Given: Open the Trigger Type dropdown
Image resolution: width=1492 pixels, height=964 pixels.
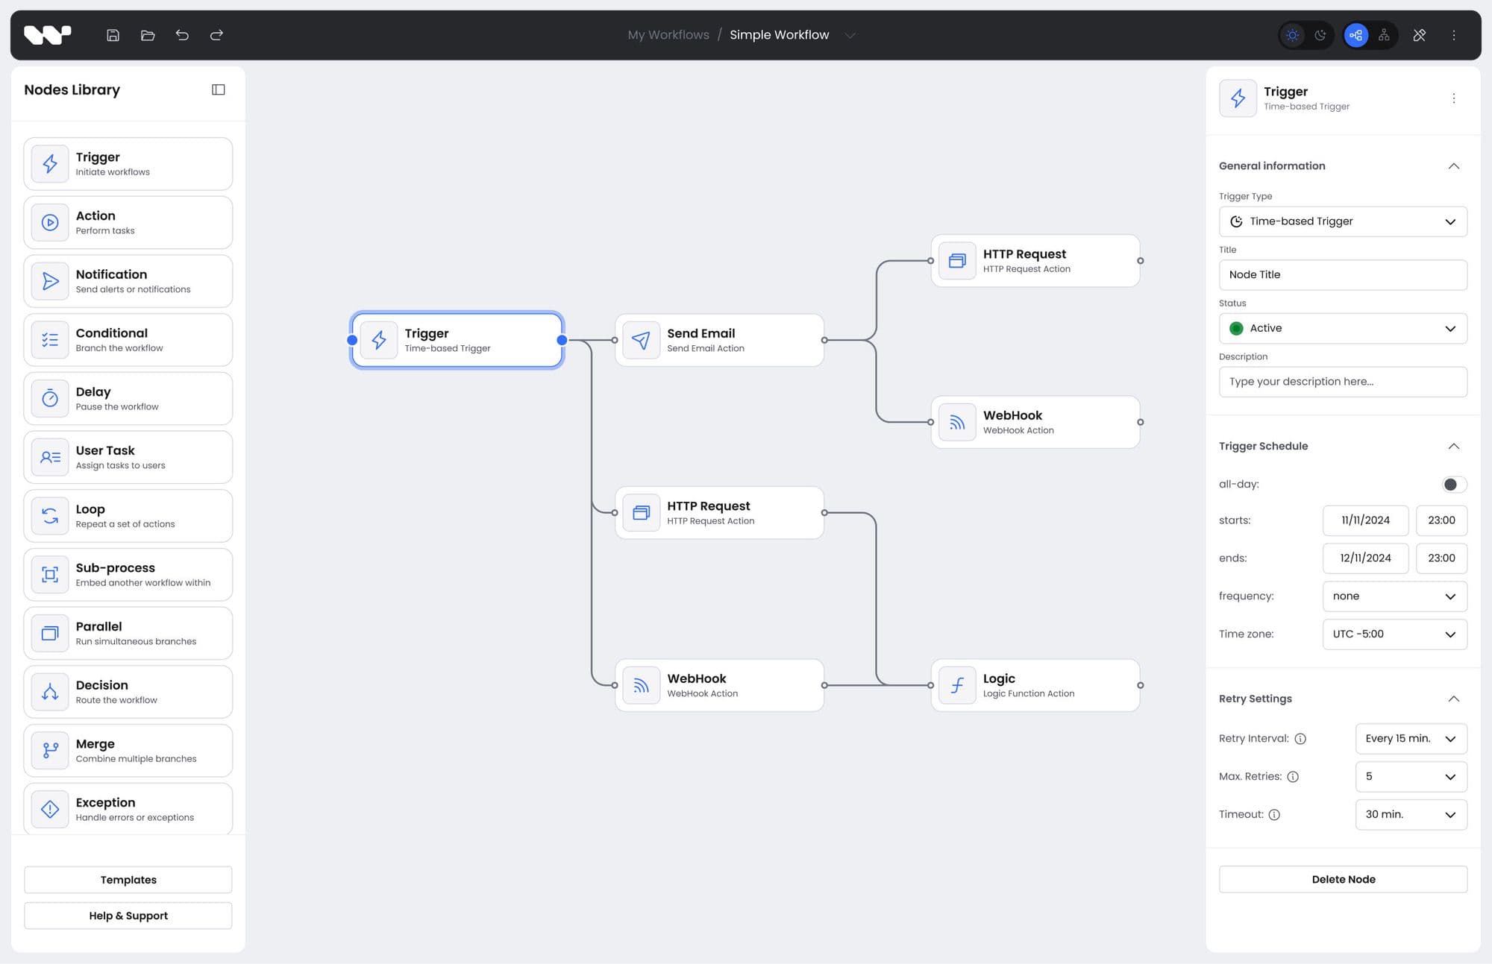Looking at the screenshot, I should 1342,221.
